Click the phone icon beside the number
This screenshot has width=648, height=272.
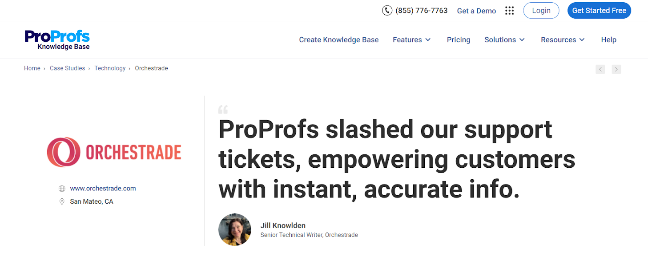coord(387,11)
